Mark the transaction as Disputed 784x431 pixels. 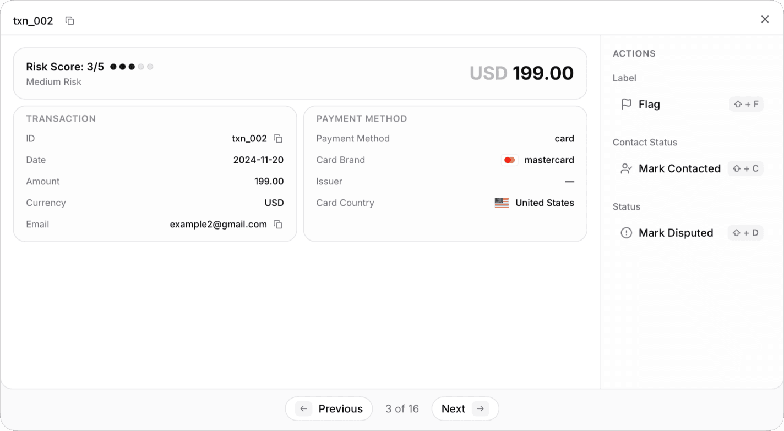pos(675,232)
